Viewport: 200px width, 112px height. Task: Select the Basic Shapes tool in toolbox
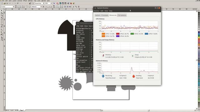click(x=2, y=26)
